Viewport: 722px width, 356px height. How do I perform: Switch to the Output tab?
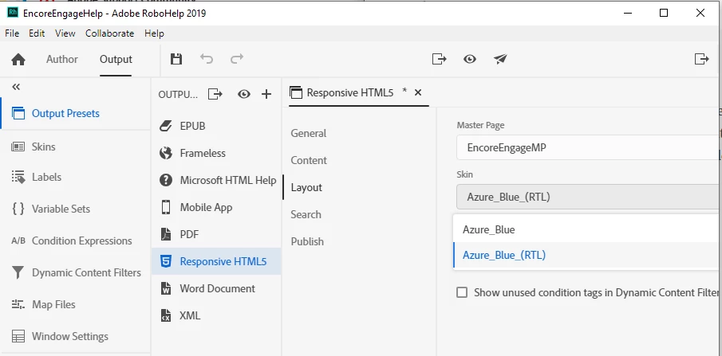[x=116, y=59]
